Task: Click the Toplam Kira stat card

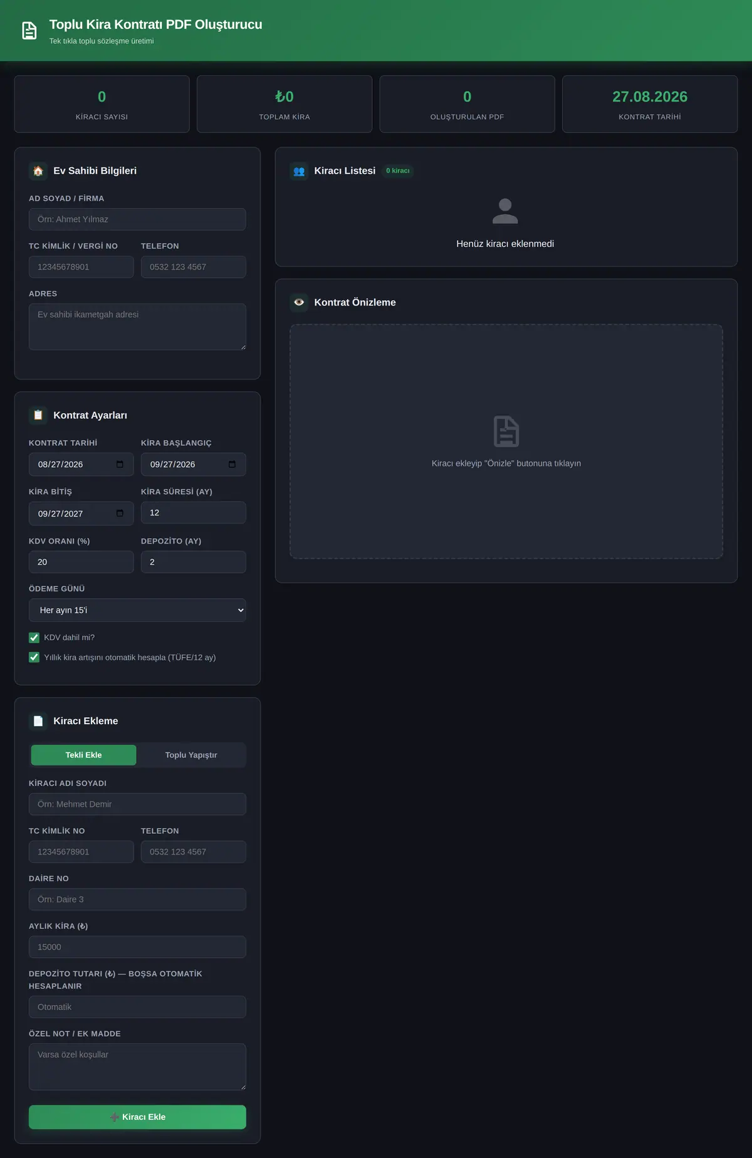Action: coord(285,104)
